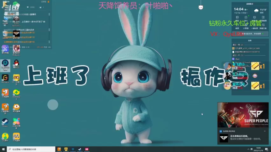Click the orange app icon on taskbar
The image size is (271, 152).
59,149
